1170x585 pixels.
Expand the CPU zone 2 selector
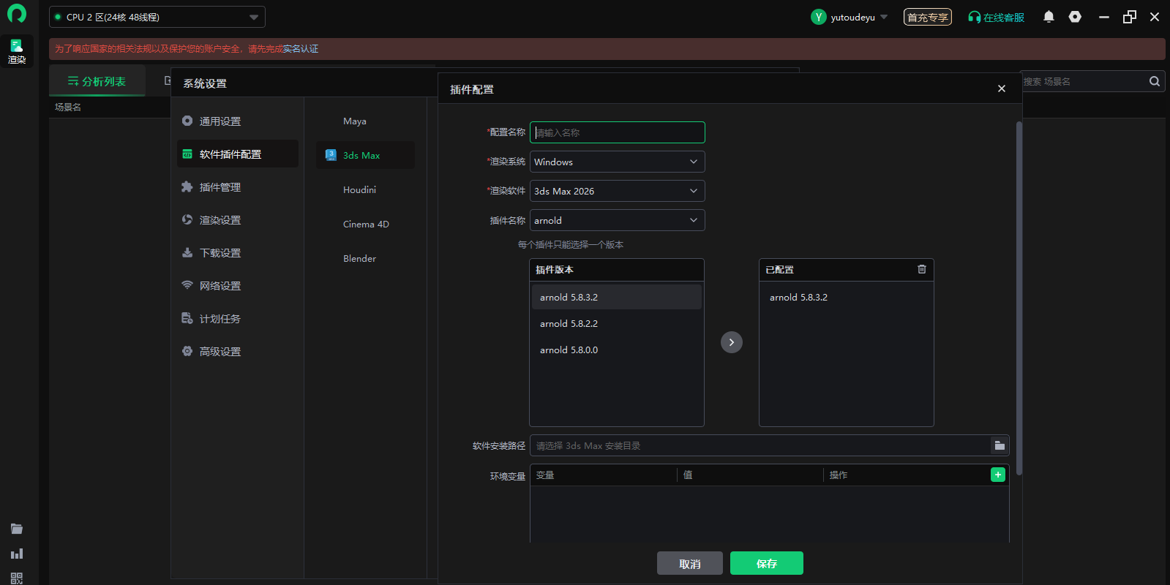tap(157, 17)
